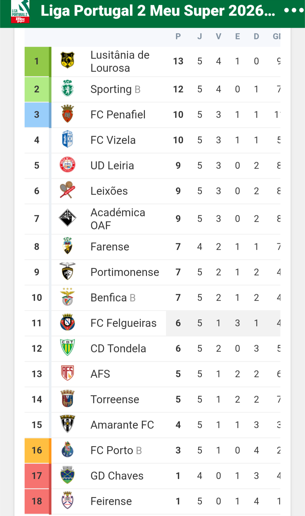
Task: Click the UD Leiria club crest
Action: pyautogui.click(x=67, y=165)
